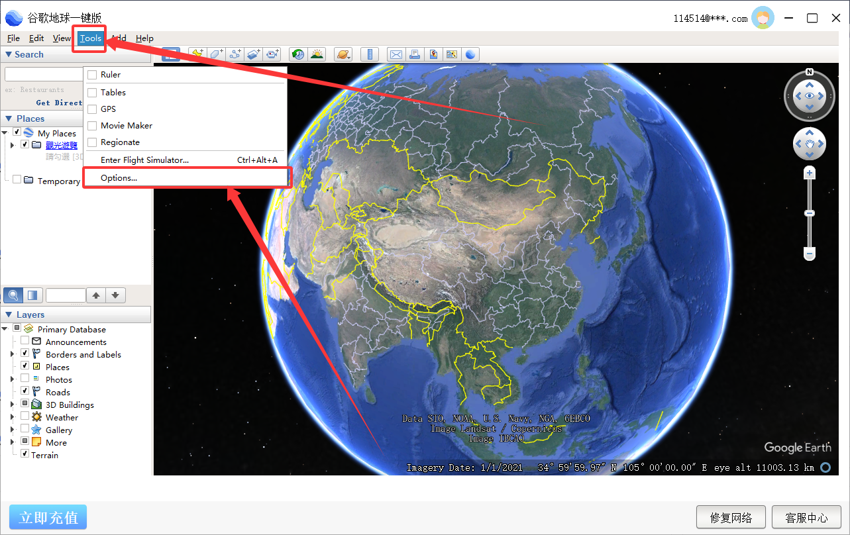Expand the Gallery tree node
The height and width of the screenshot is (535, 850).
click(13, 430)
